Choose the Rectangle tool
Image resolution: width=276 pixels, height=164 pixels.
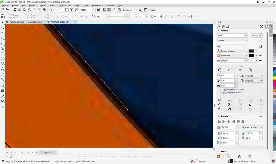(3, 54)
